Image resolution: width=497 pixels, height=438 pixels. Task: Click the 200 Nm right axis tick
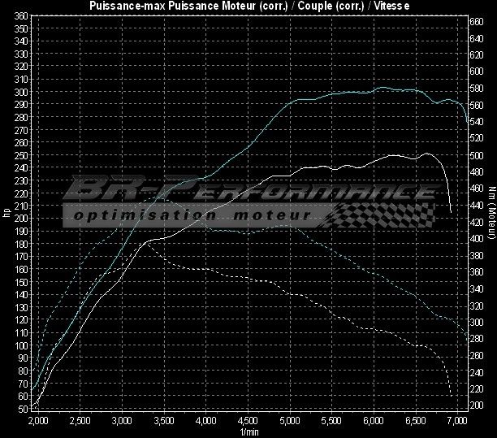pos(478,405)
